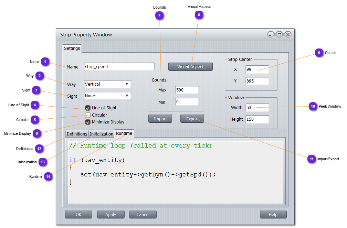Open the Way dropdown showing Vertical
Screen dimensions: 347x228
(x=107, y=84)
